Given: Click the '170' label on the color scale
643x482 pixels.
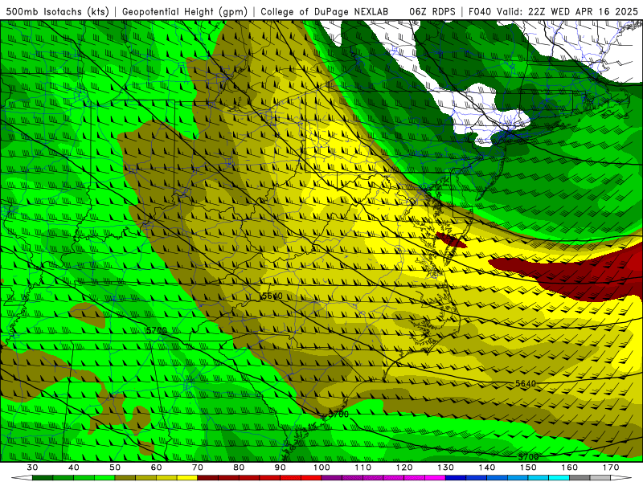Looking at the screenshot, I should click(x=611, y=468).
